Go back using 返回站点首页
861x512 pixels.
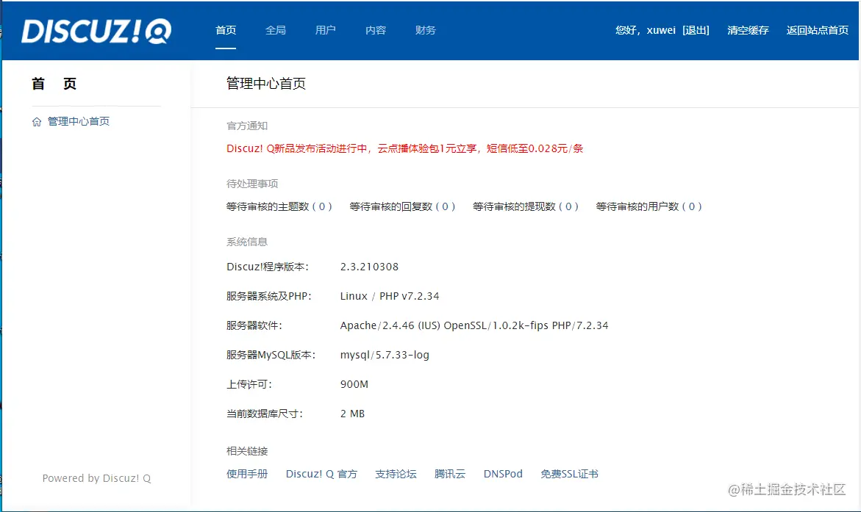coord(817,30)
